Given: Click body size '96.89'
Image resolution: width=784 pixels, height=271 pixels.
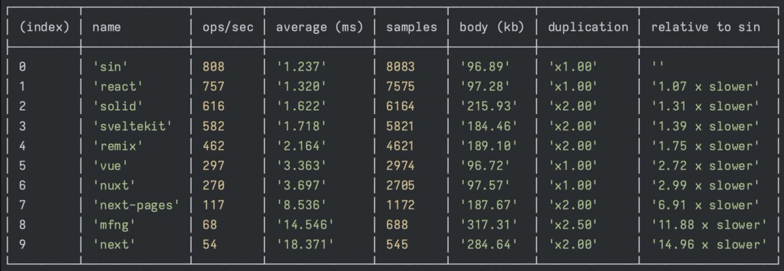Looking at the screenshot, I should pos(484,66).
